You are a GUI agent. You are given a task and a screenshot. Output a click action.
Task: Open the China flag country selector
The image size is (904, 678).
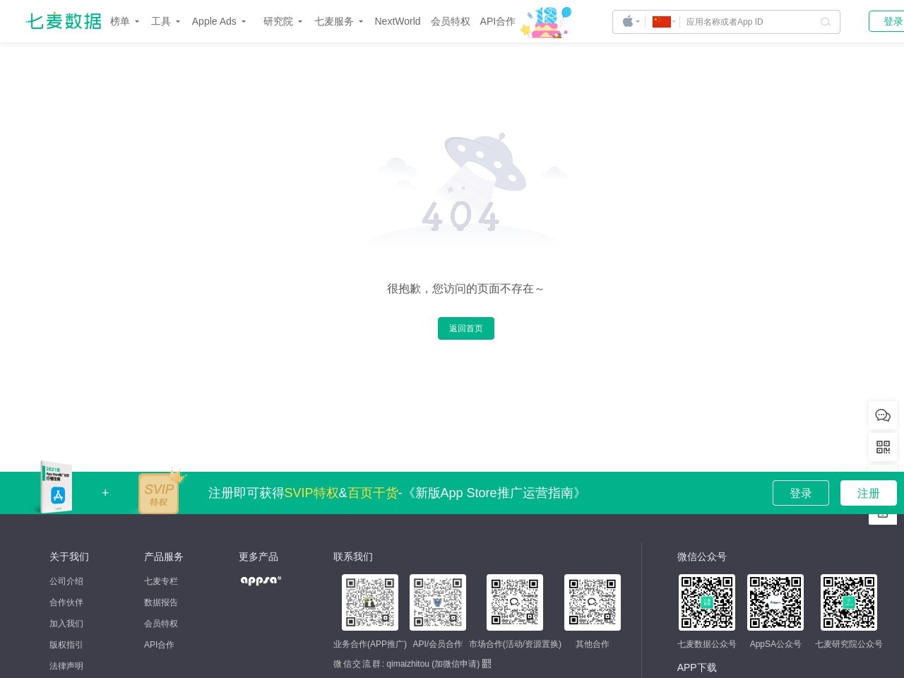[x=663, y=22]
